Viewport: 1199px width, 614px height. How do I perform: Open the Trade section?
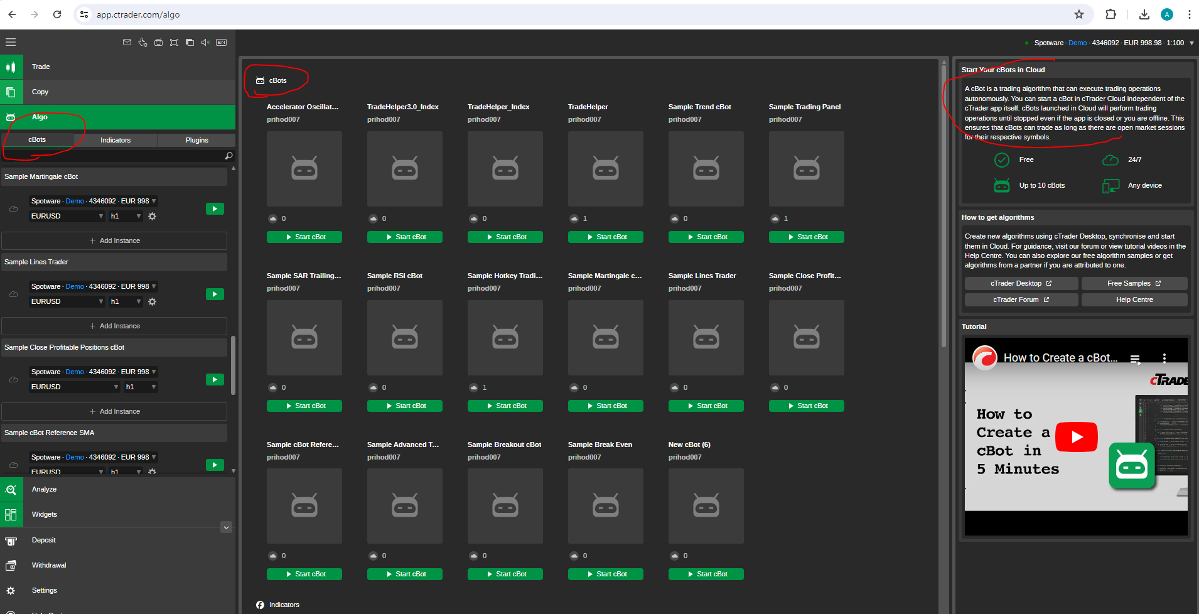pos(118,67)
